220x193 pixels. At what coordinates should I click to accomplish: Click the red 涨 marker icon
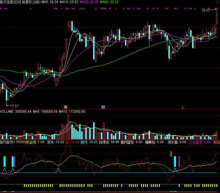click(66, 107)
